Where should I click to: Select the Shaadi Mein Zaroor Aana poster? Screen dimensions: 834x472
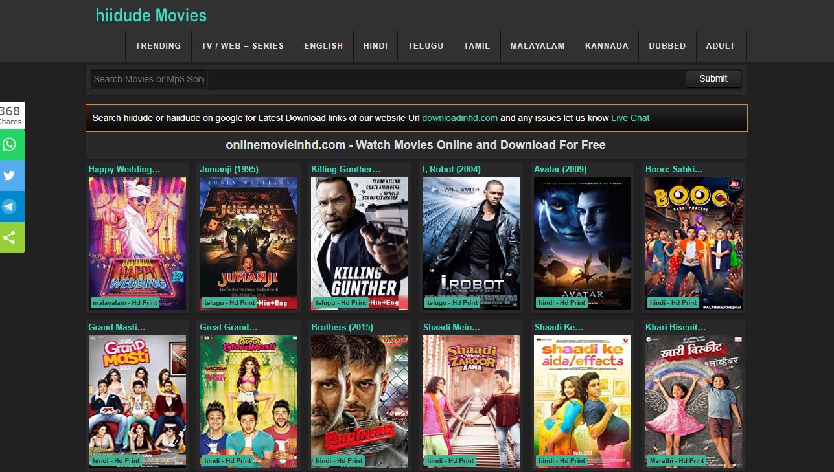[471, 401]
